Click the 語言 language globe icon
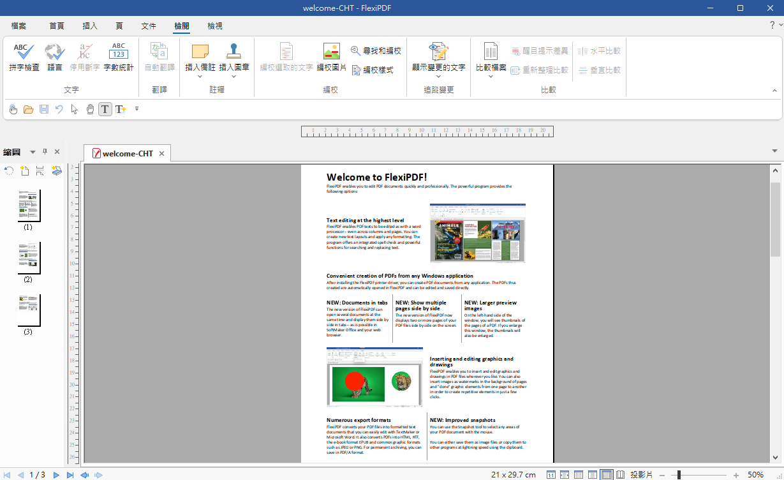 (x=55, y=57)
